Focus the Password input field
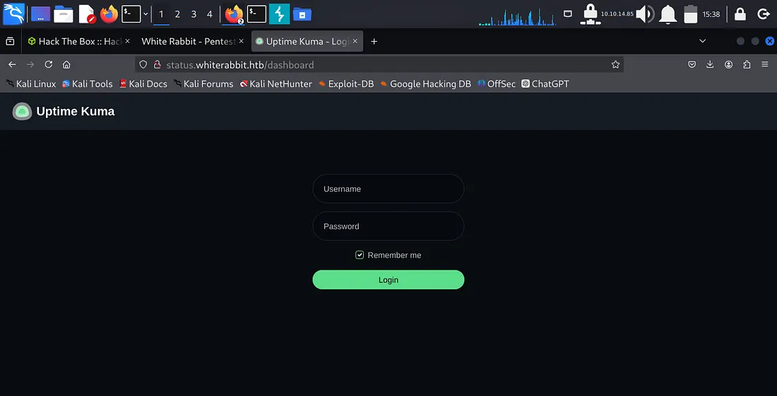 pyautogui.click(x=388, y=227)
